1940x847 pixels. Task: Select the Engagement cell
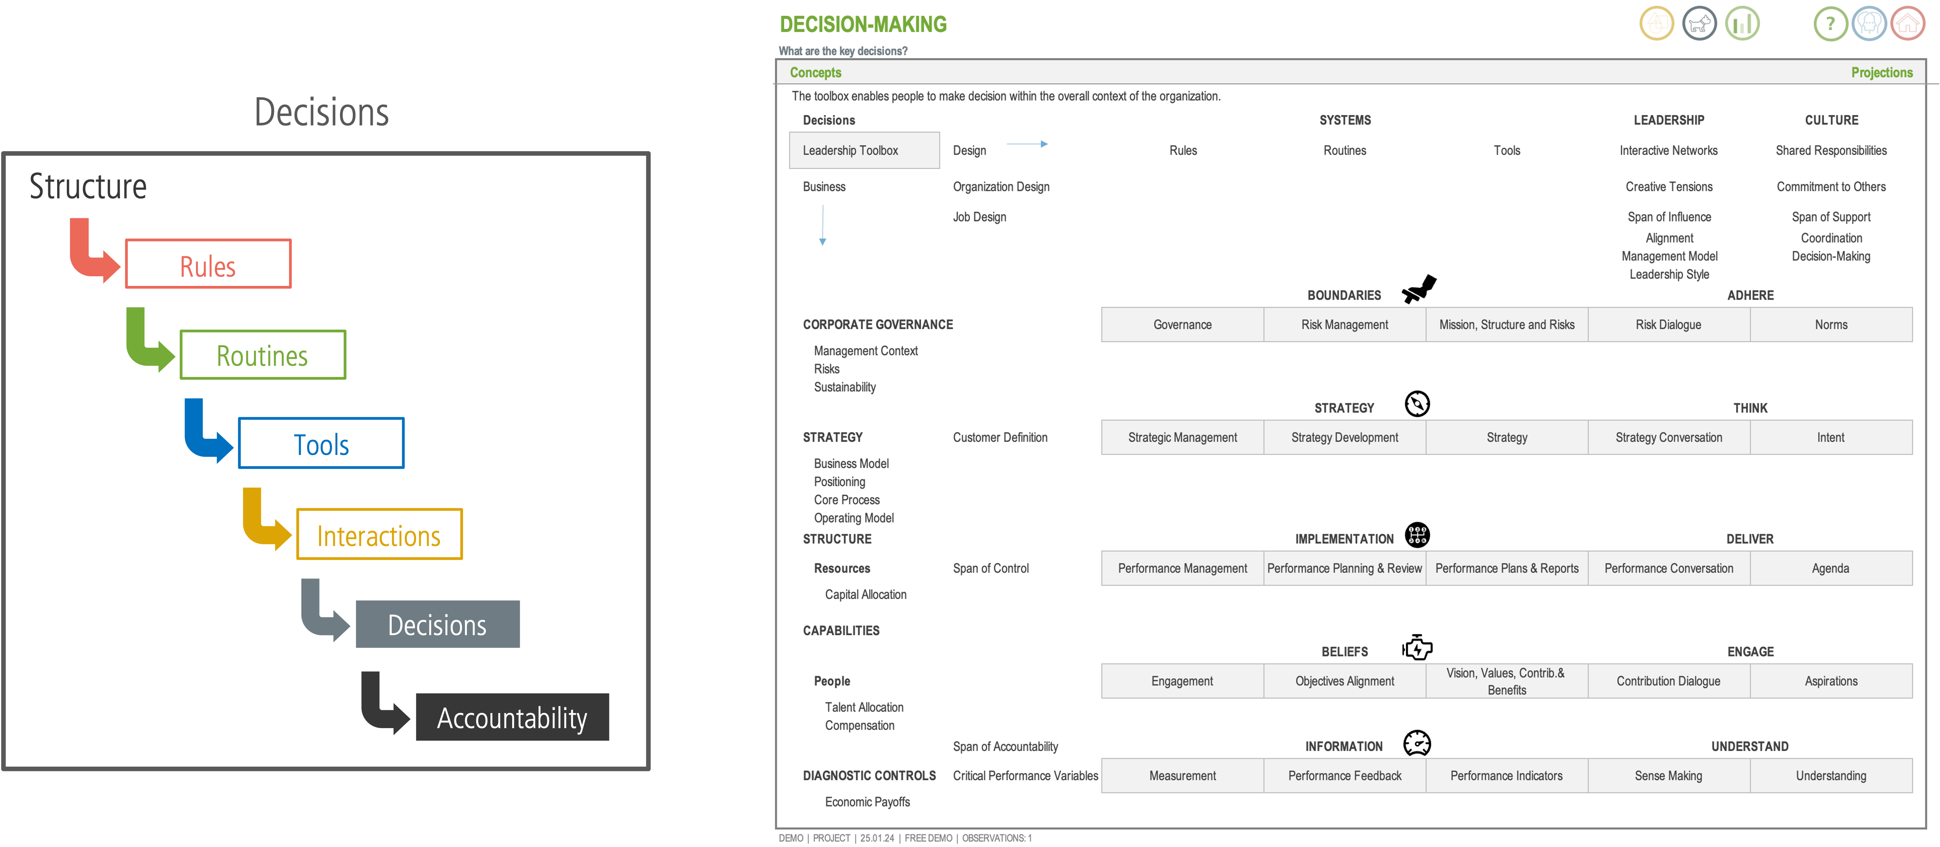point(1182,681)
